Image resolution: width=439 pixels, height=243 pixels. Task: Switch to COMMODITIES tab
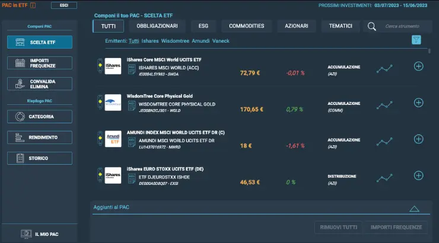pyautogui.click(x=246, y=26)
